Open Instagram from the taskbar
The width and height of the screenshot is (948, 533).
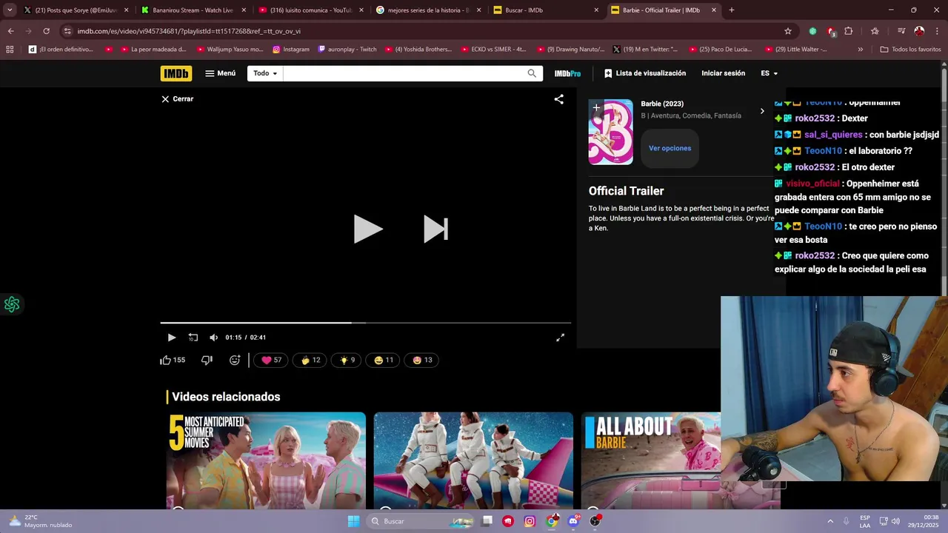pyautogui.click(x=530, y=521)
